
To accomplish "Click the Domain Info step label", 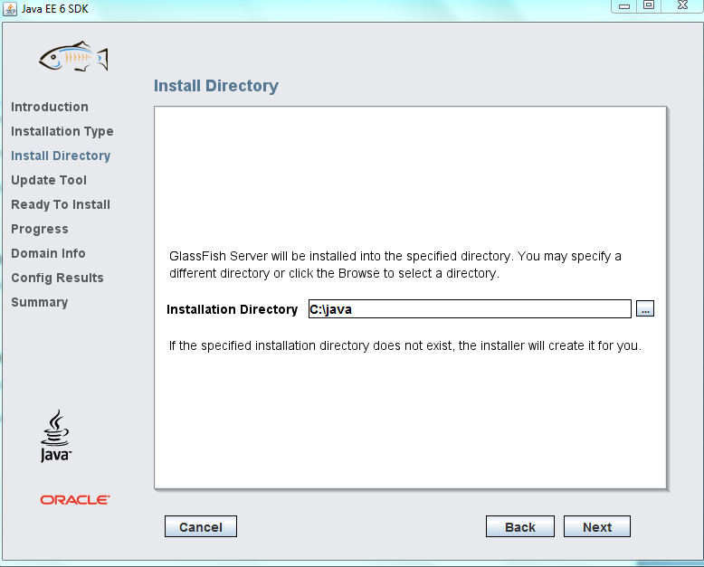I will pyautogui.click(x=48, y=253).
